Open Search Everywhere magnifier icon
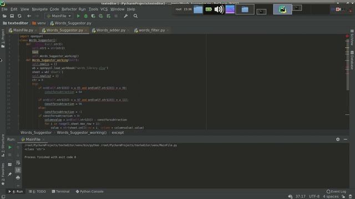This screenshot has width=355, height=199. click(135, 16)
